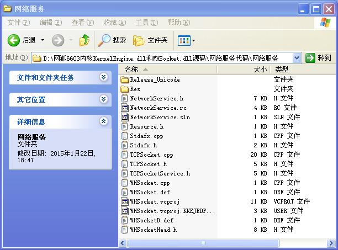Click the NetworkService.rc file icon

click(125, 108)
